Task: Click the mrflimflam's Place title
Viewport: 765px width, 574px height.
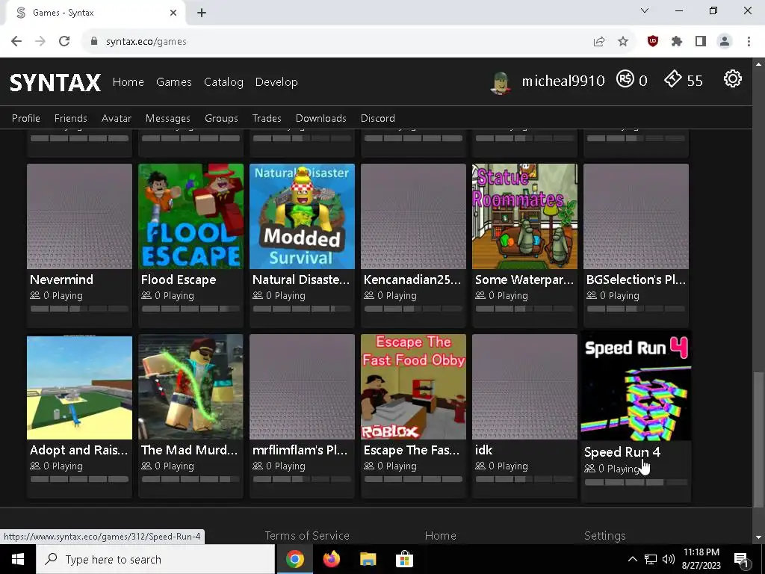Action: tap(300, 450)
